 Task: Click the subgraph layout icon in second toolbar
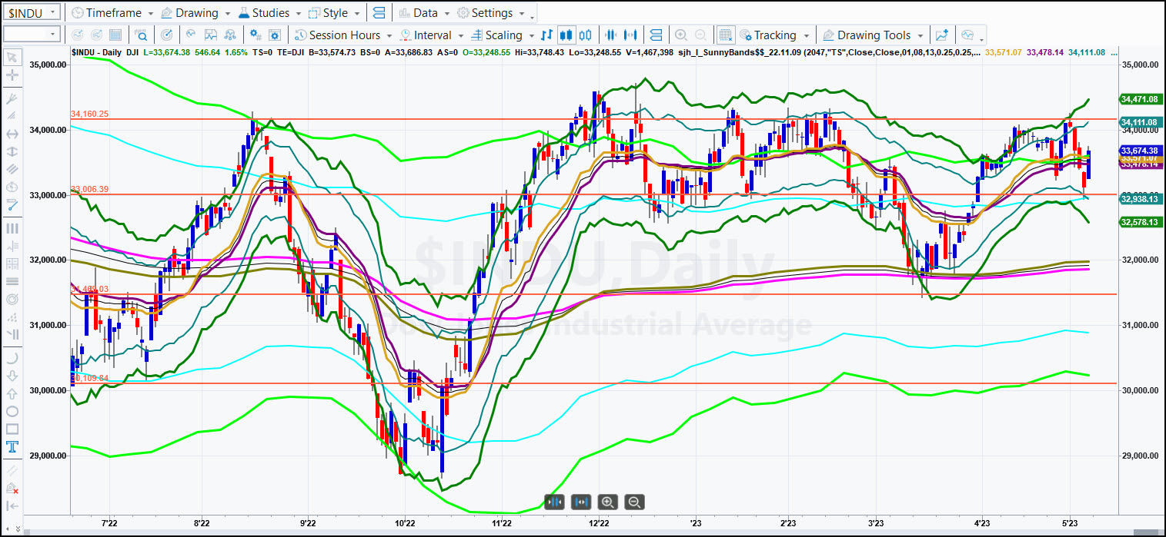(656, 35)
